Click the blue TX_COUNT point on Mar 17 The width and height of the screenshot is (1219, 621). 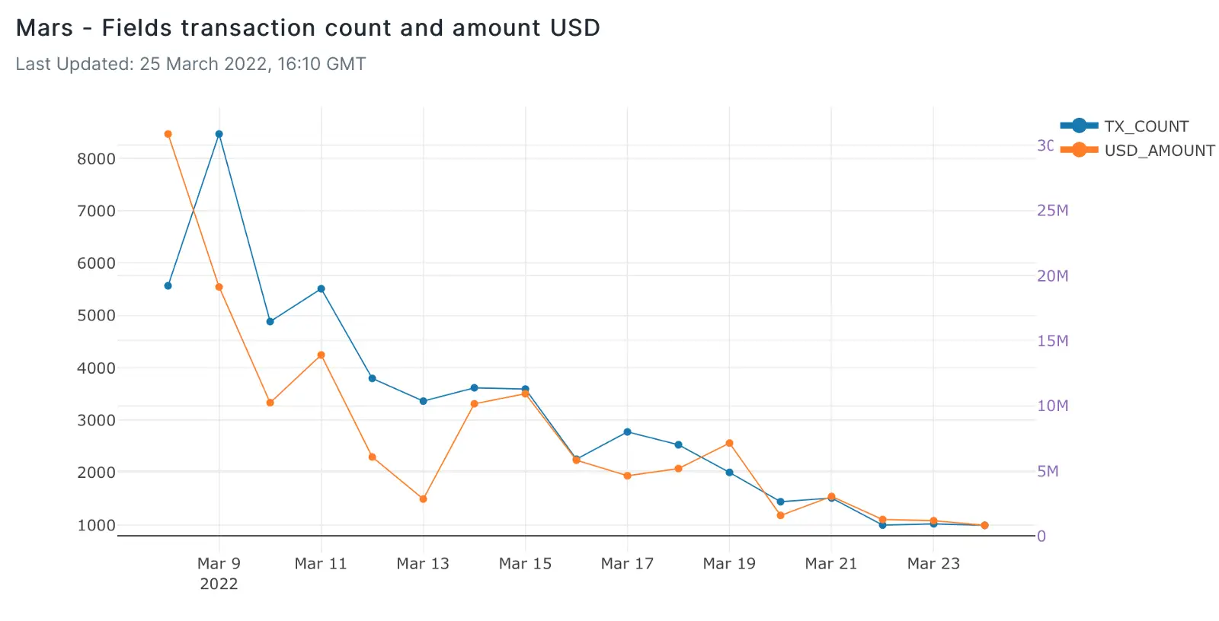pyautogui.click(x=628, y=432)
